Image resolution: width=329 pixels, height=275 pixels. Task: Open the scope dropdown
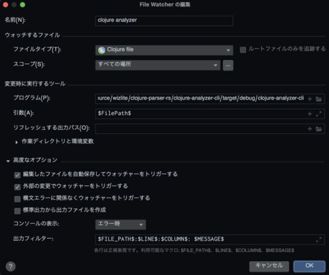(158, 65)
